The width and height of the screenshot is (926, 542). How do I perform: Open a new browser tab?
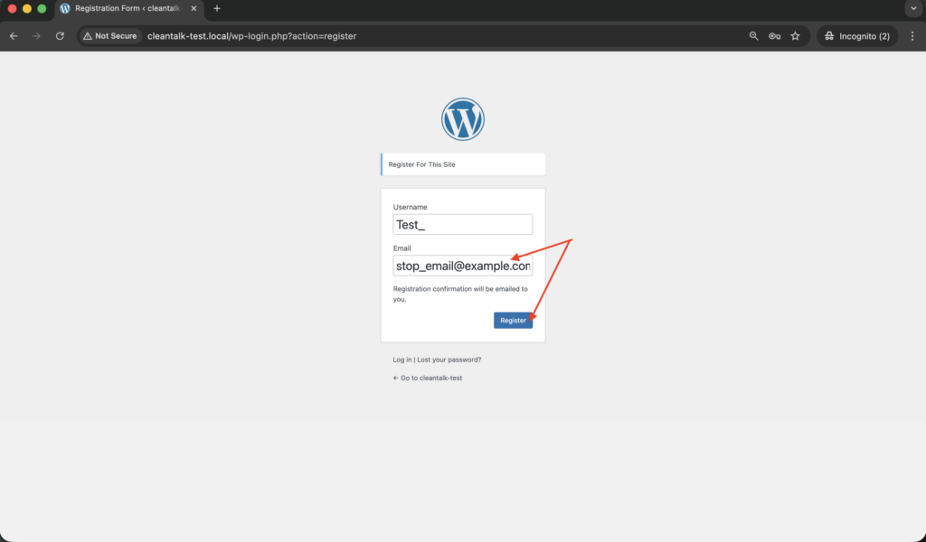pyautogui.click(x=216, y=9)
